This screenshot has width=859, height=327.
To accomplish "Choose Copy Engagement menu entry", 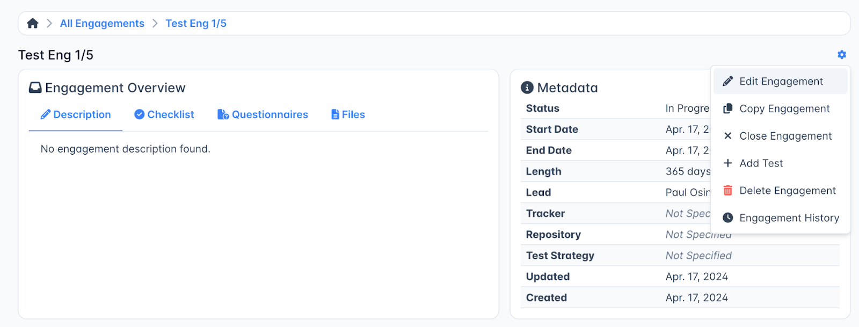I will coord(784,108).
